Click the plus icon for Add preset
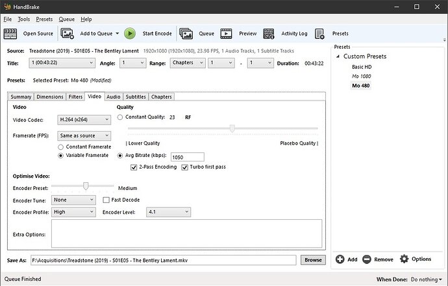The width and height of the screenshot is (448, 286). (x=340, y=259)
